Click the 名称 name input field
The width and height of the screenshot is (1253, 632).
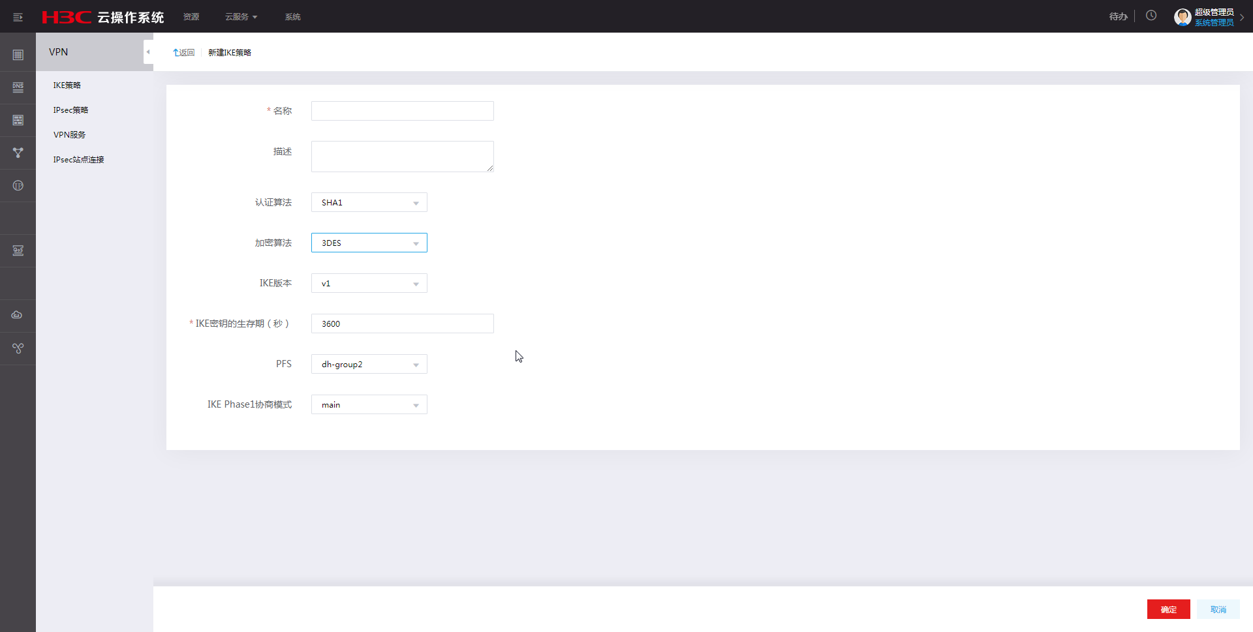(402, 111)
